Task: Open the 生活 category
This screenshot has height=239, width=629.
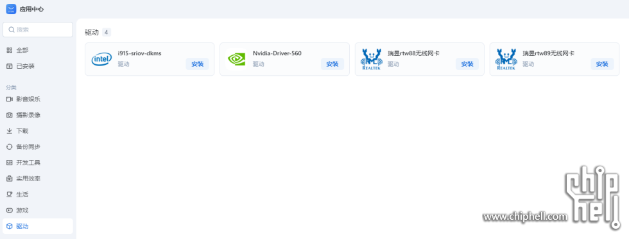Action: [x=38, y=195]
